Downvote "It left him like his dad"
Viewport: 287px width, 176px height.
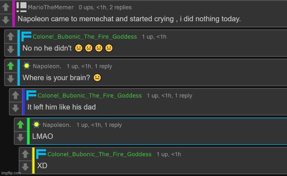point(16,108)
